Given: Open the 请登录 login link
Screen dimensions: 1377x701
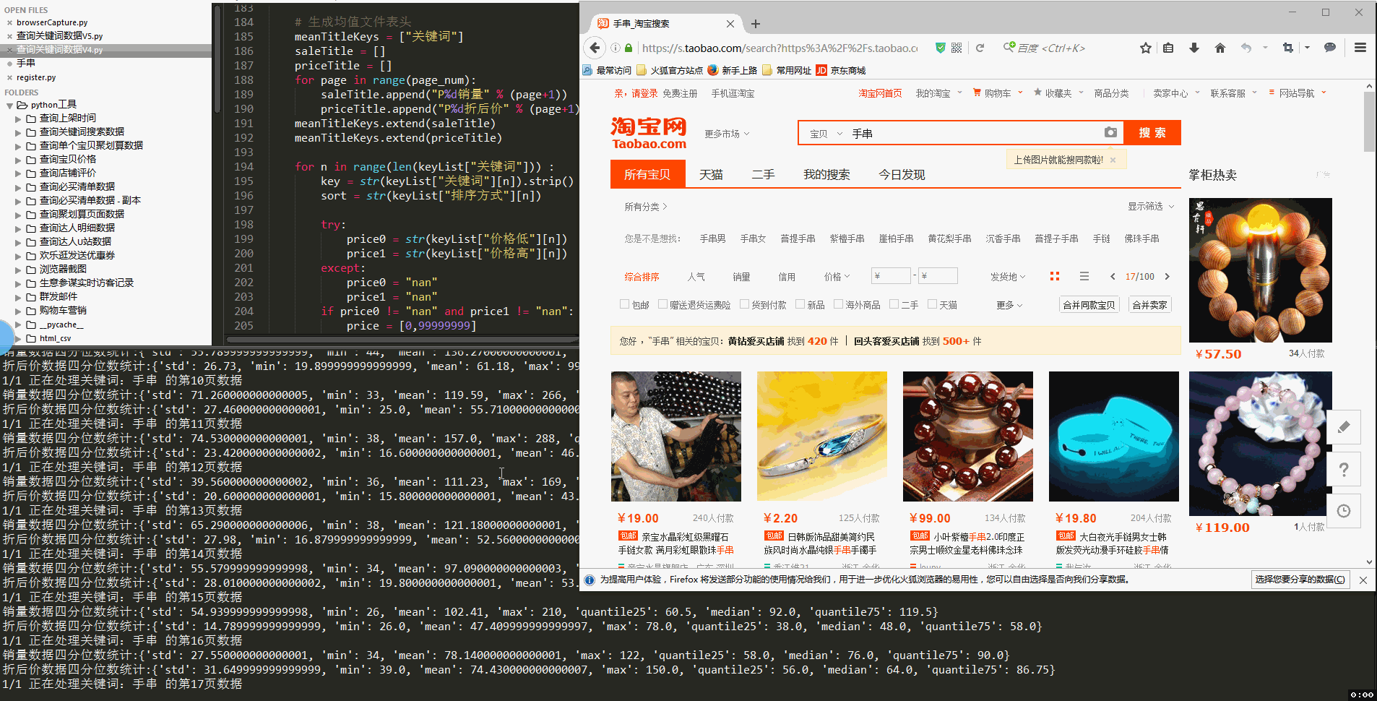Looking at the screenshot, I should tap(644, 93).
